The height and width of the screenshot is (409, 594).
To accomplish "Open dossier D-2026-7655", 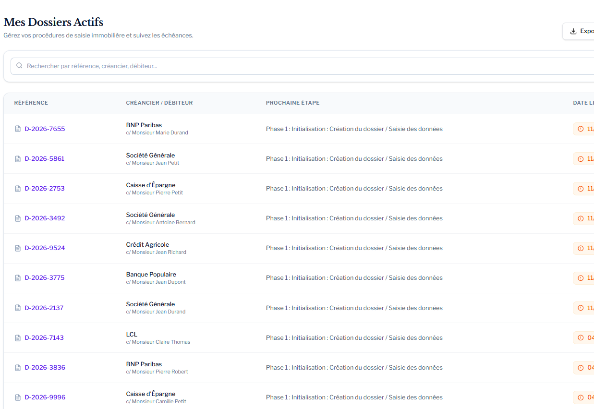I will (x=44, y=129).
